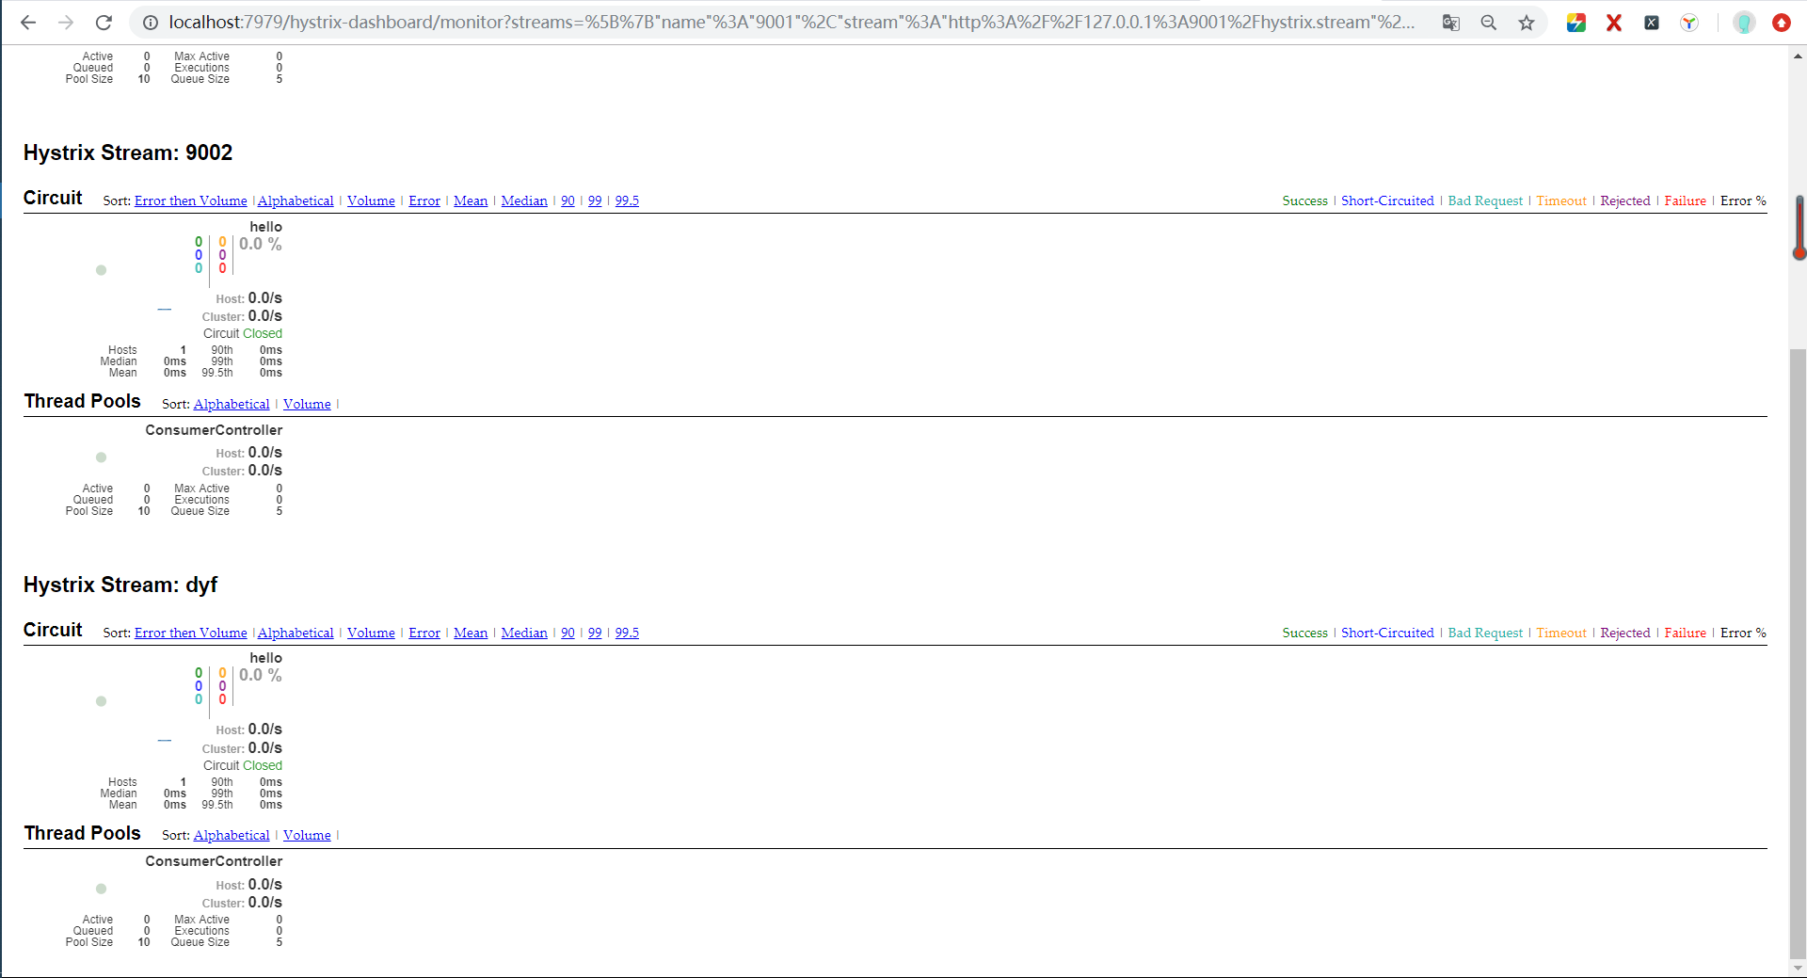
Task: Click the 9002 hello circuit health circle
Action: (x=101, y=270)
